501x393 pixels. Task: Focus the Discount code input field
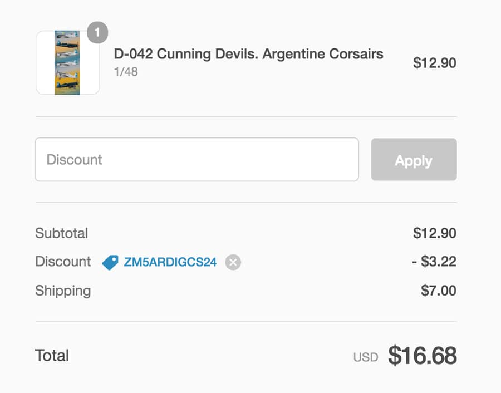197,159
